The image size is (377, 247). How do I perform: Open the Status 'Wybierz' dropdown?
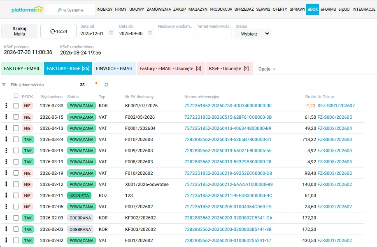[253, 34]
